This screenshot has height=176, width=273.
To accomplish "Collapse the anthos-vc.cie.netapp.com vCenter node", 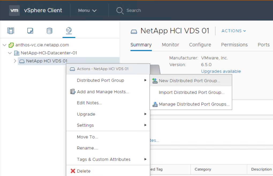I will click(x=4, y=45).
